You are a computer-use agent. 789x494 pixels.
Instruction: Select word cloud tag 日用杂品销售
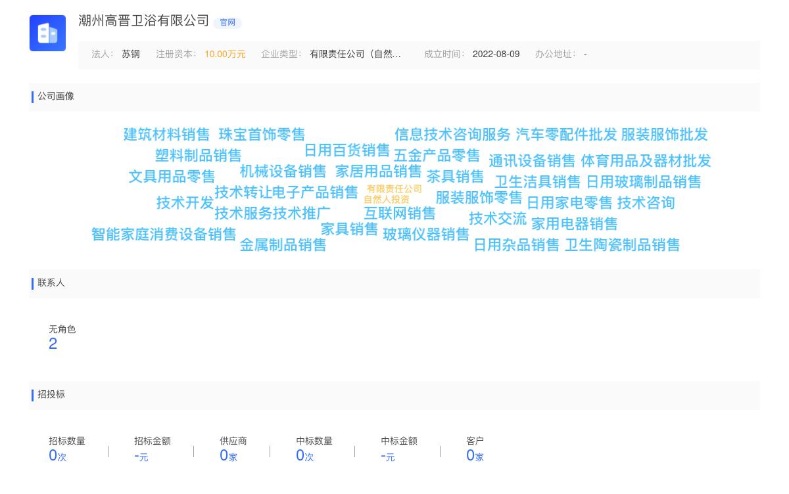[516, 245]
